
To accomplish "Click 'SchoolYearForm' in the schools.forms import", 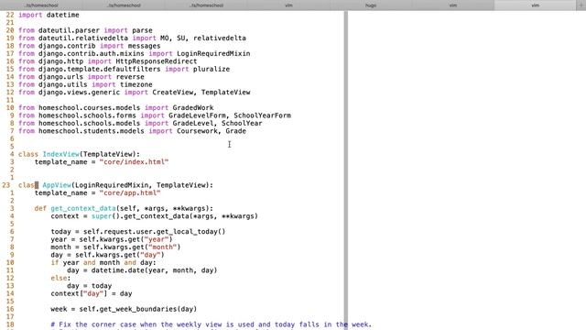I will (x=263, y=115).
